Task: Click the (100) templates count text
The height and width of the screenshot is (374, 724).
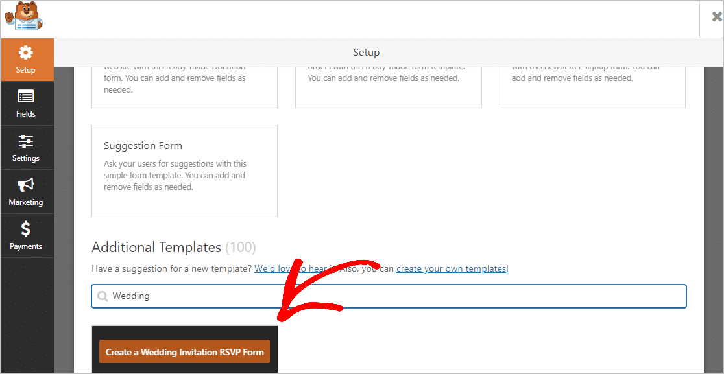Action: (x=241, y=247)
